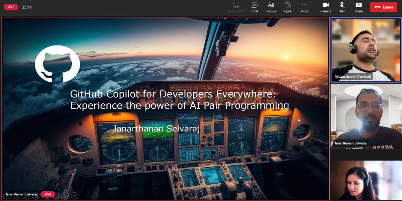Click the LIVE status badge beside the timer
Screen dimensions: 402x201
[11, 7]
